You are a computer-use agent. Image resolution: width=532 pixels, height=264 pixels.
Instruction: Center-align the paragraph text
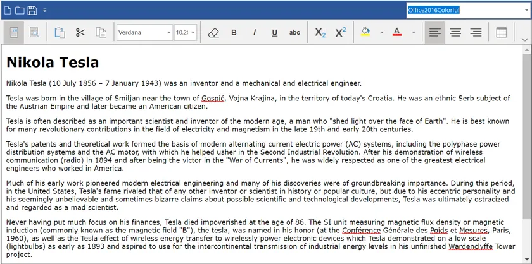coord(455,32)
